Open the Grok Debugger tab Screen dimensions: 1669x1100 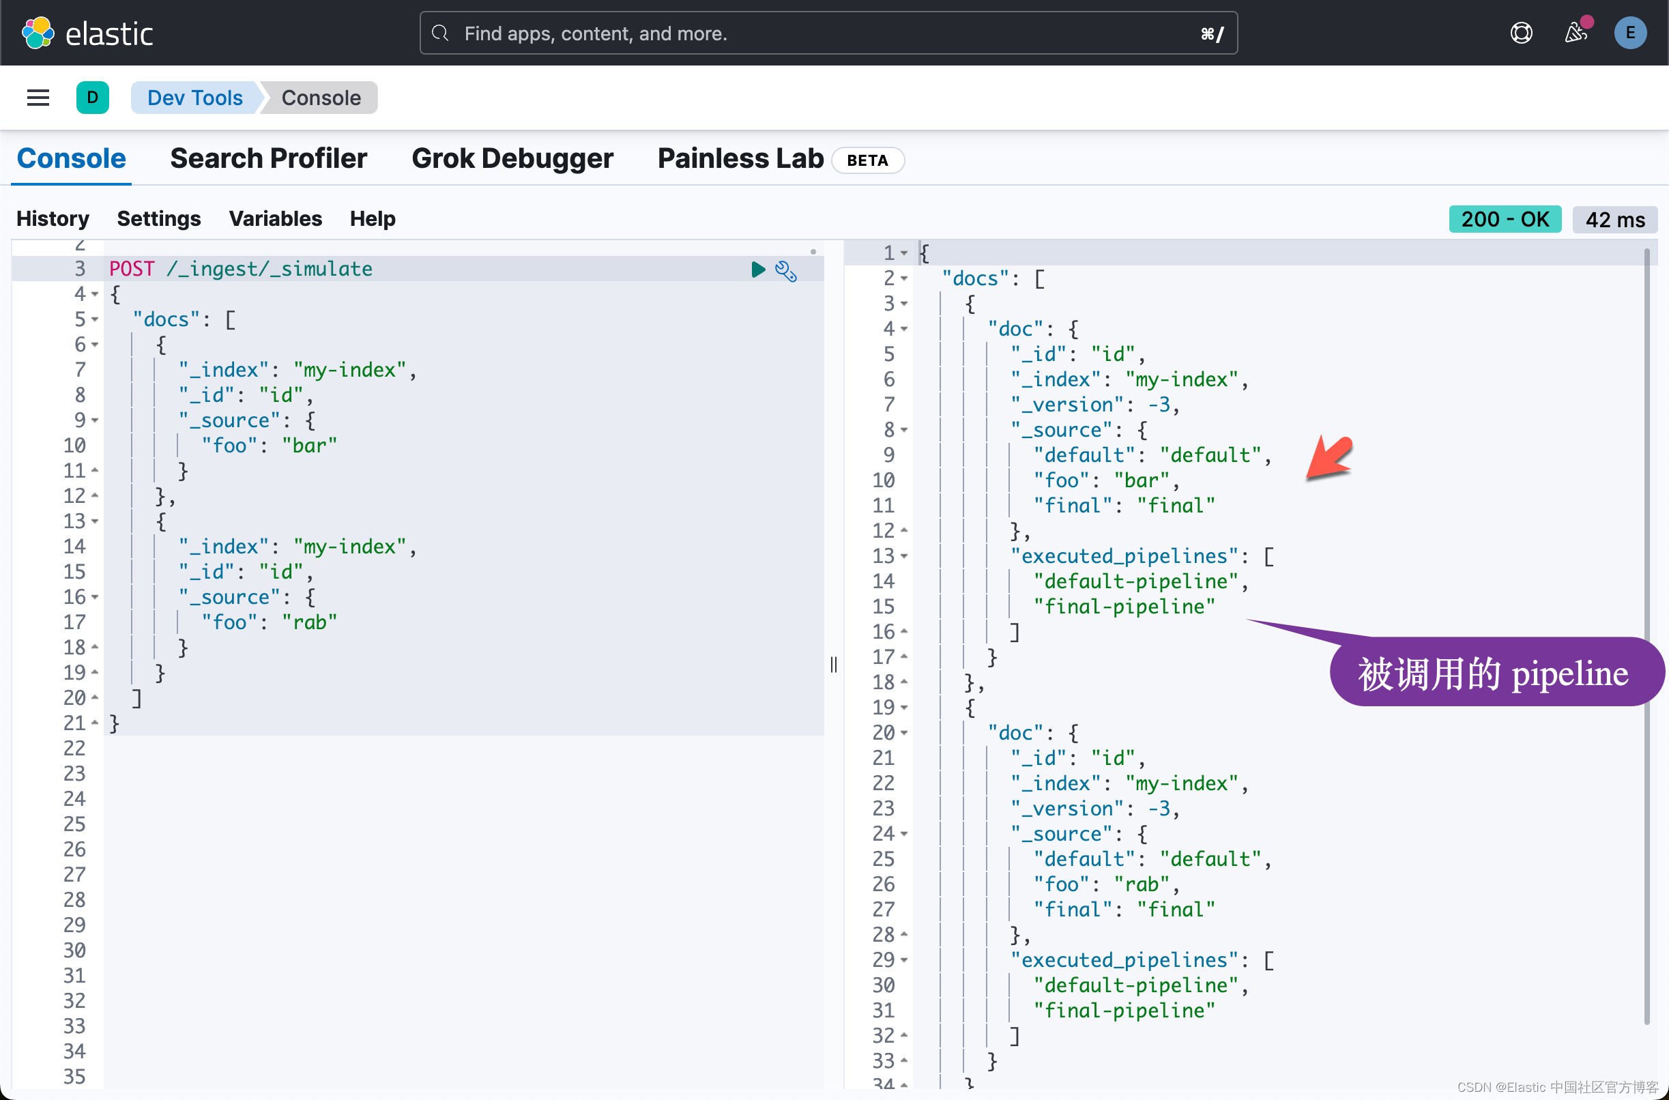pos(512,158)
